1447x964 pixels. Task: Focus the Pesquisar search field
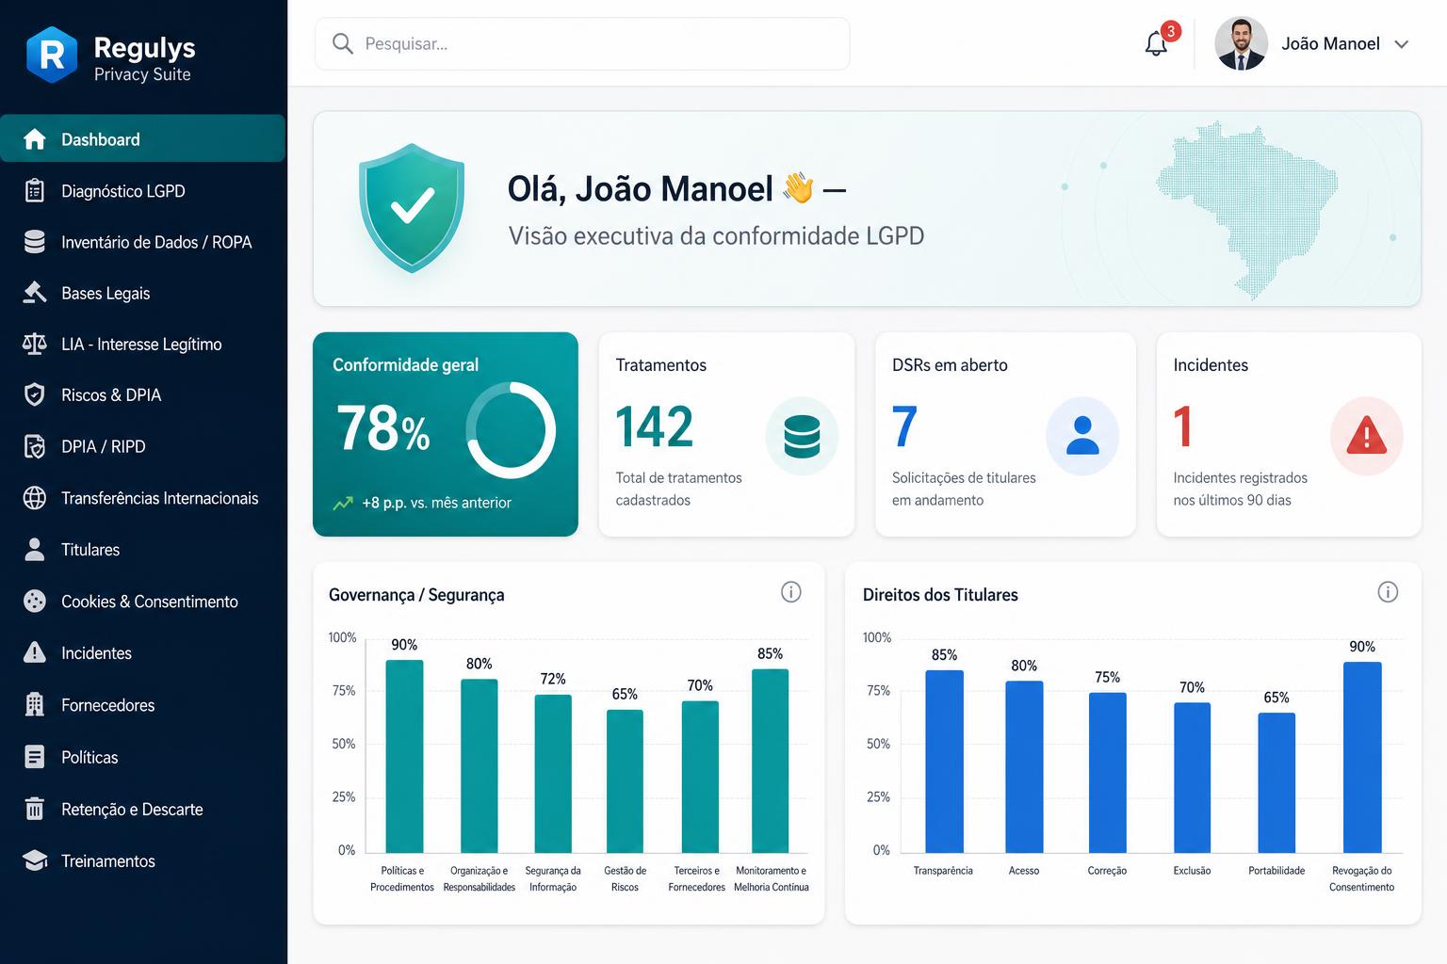582,43
